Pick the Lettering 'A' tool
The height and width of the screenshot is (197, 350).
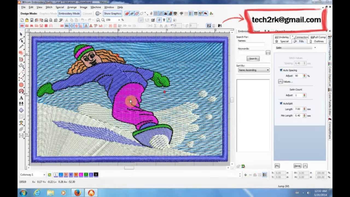tap(21, 98)
